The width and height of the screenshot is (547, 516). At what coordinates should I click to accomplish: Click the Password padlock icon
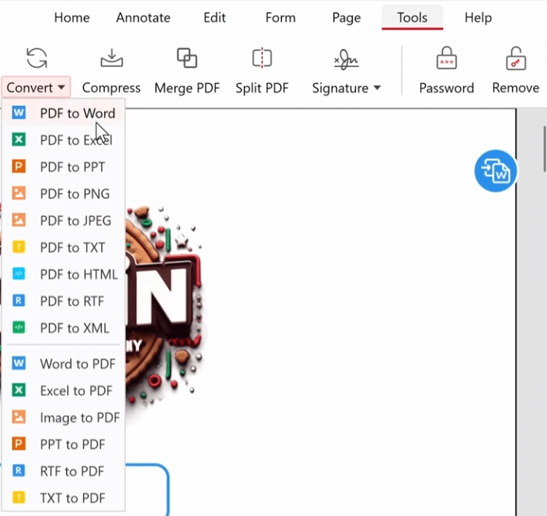447,58
